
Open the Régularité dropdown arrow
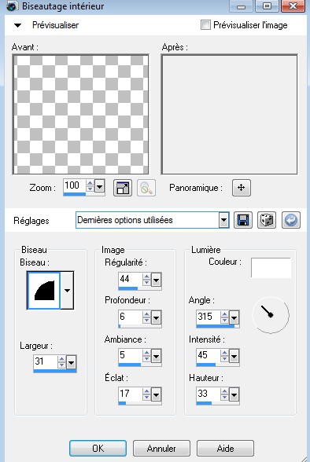click(156, 280)
